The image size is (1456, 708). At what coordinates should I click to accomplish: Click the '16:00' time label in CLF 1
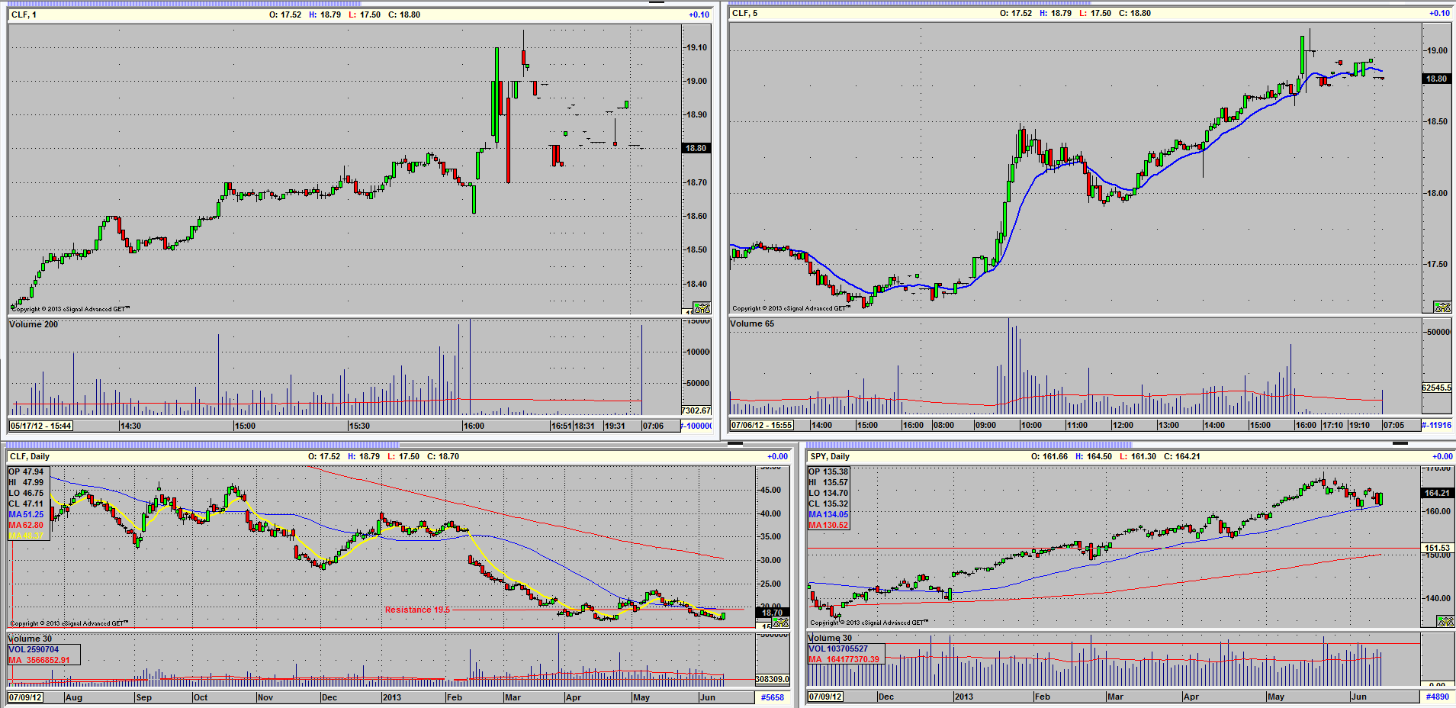(x=474, y=426)
